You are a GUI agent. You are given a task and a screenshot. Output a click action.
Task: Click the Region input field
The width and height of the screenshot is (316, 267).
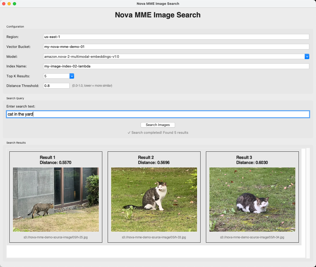(176, 37)
